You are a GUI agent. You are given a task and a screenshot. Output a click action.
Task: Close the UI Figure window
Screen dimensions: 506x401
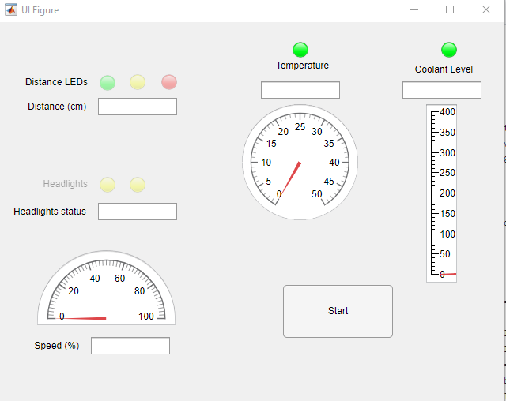(x=486, y=10)
